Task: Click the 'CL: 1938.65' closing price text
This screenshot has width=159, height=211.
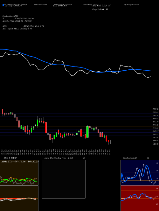Action: pos(60,5)
